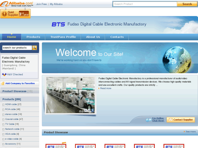This screenshot has height=148, width=198.
Task: Expand the Network cable category
Action: tap(3, 129)
